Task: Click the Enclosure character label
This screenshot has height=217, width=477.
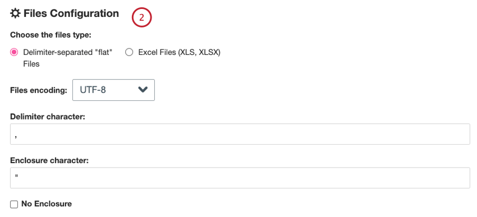Action: [x=49, y=160]
